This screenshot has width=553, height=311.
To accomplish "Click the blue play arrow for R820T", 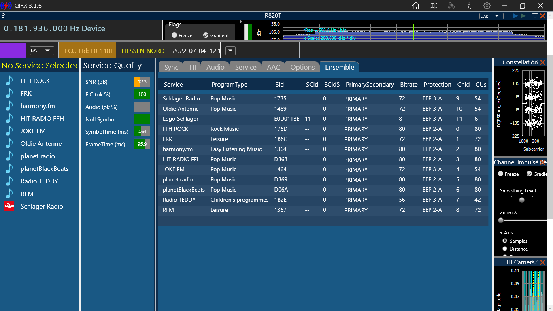I will (515, 16).
